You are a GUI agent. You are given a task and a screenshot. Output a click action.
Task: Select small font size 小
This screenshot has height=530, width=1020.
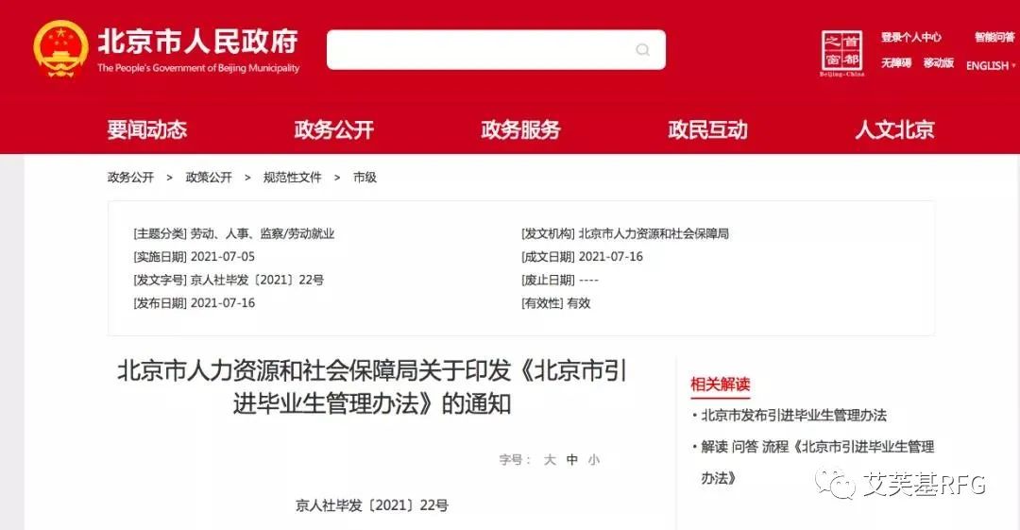click(593, 460)
